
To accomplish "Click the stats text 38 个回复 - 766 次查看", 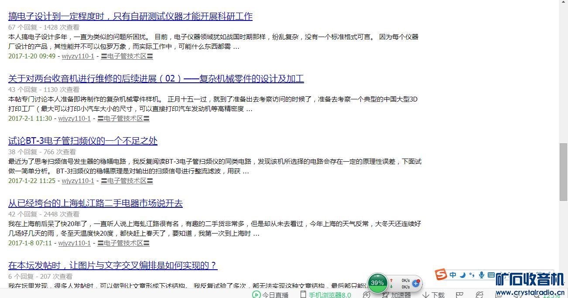I will click(x=42, y=152).
